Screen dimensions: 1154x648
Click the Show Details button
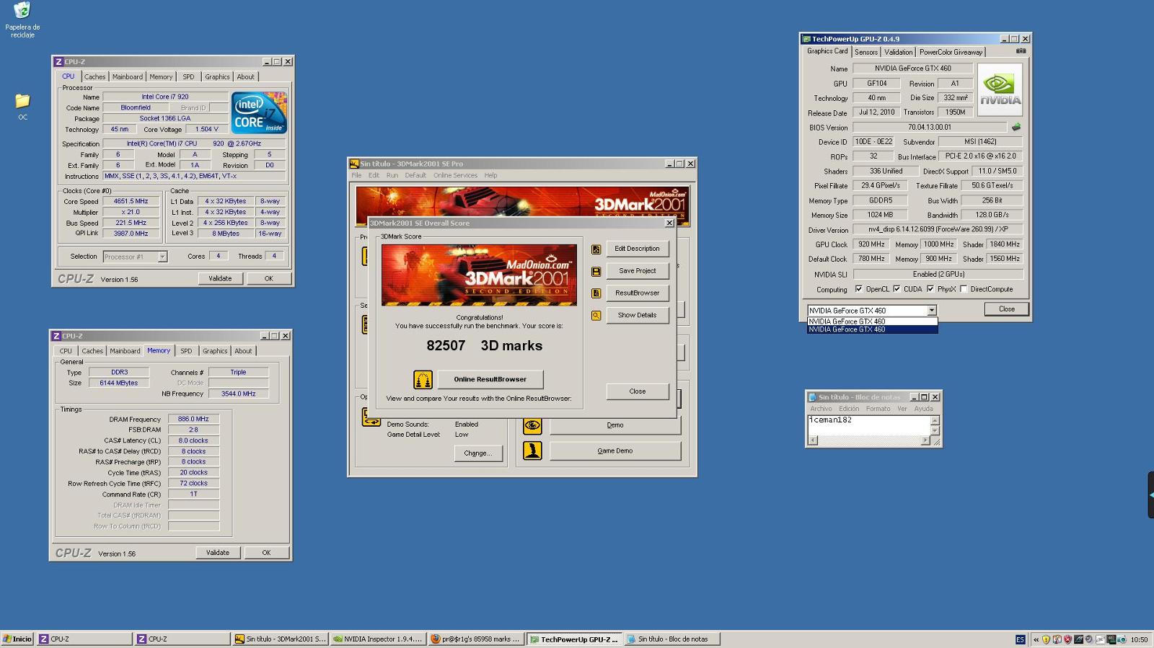pyautogui.click(x=638, y=315)
